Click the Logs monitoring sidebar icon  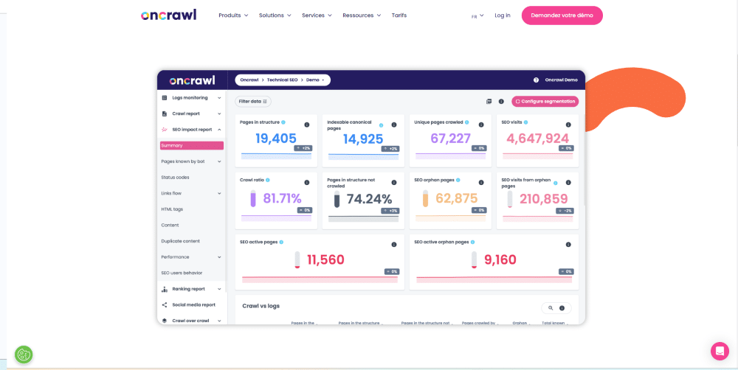click(x=165, y=98)
